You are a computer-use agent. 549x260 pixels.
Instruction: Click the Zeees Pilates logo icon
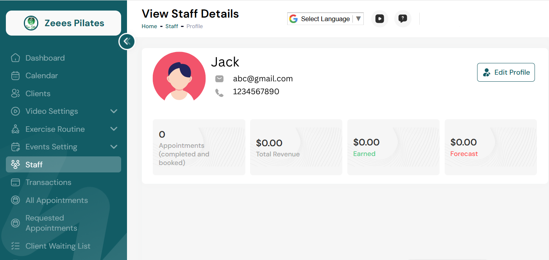coord(31,23)
